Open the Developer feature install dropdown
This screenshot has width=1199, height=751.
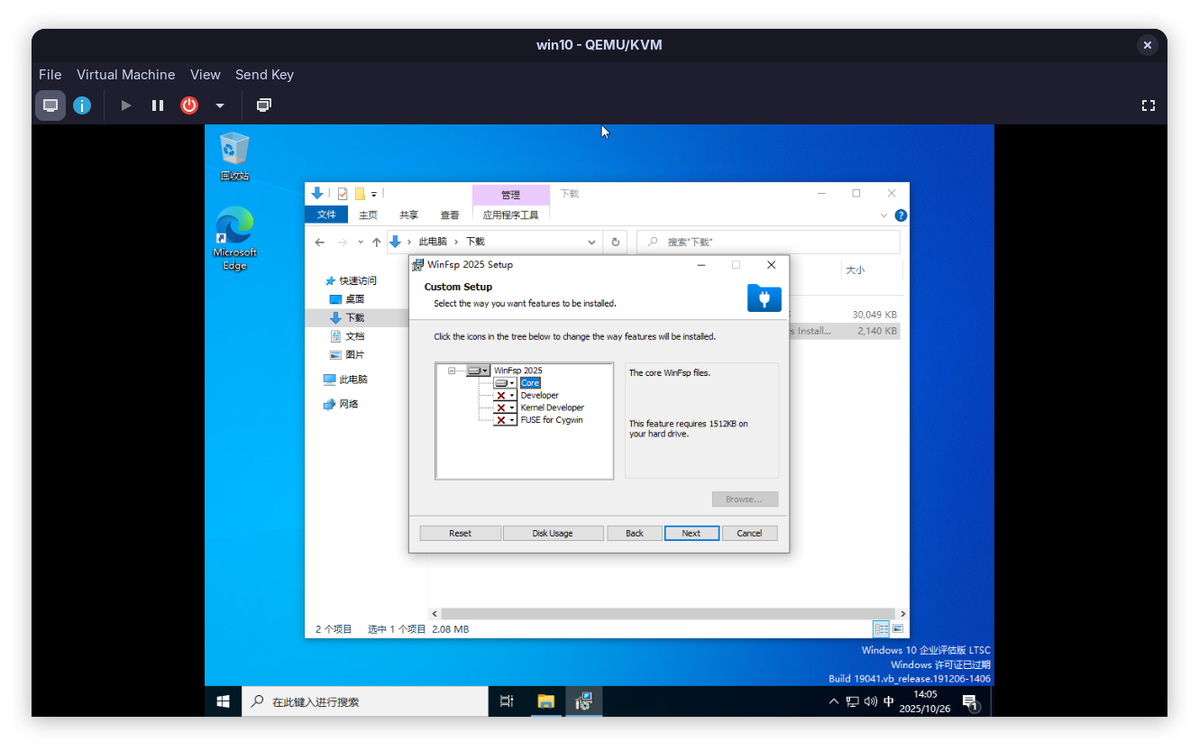tap(506, 395)
